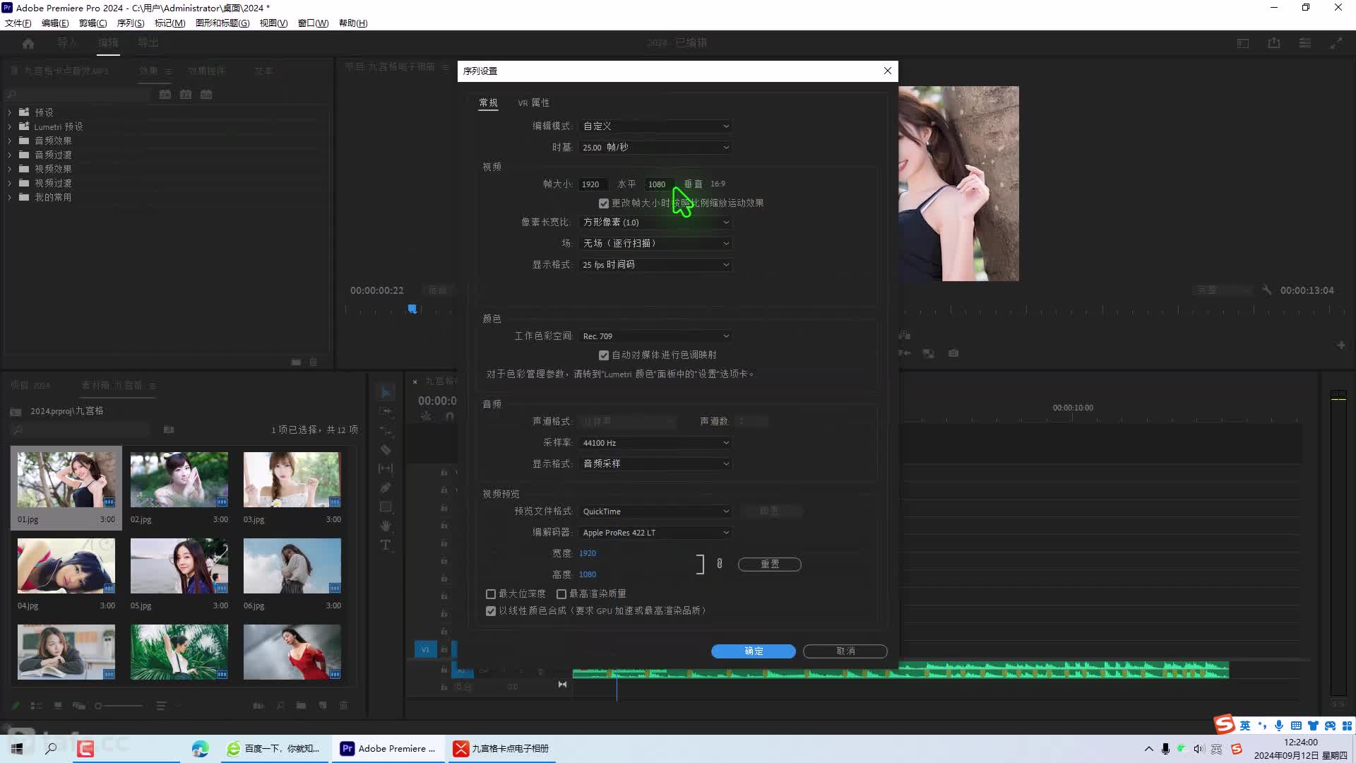Open the File menu
Screen dimensions: 1356x763
[18, 23]
